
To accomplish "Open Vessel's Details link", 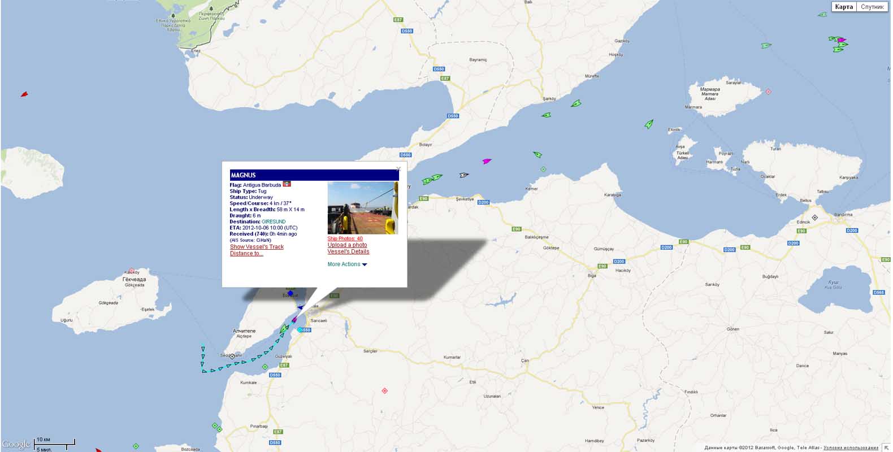I will click(x=348, y=251).
